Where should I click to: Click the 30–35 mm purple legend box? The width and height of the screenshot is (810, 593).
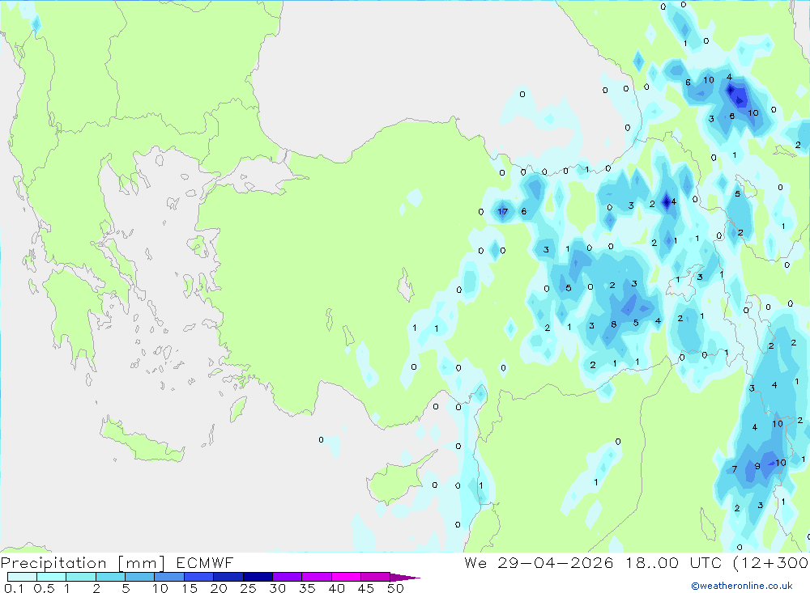point(288,577)
